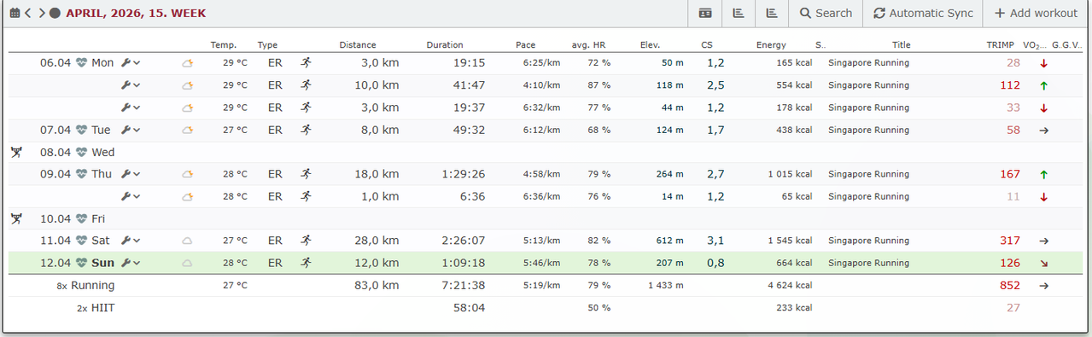Click the cloud weather icon for Sunday's run
Screen dimensions: 1092x337
point(187,263)
